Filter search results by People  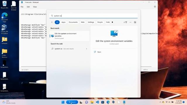coord(100,22)
